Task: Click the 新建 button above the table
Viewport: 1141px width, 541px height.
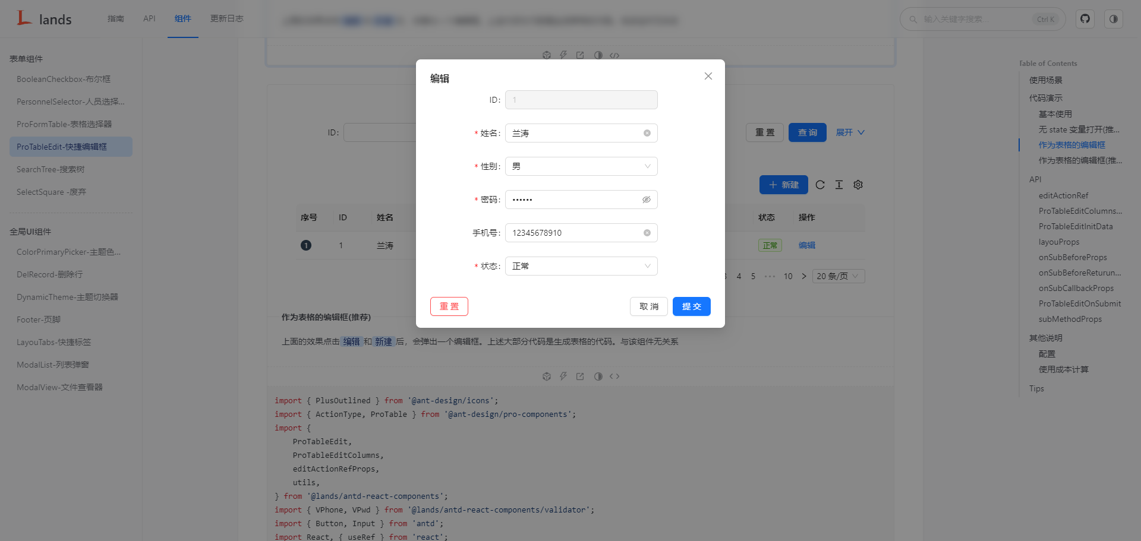Action: (783, 185)
